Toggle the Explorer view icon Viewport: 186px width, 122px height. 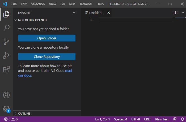pyautogui.click(x=6, y=14)
